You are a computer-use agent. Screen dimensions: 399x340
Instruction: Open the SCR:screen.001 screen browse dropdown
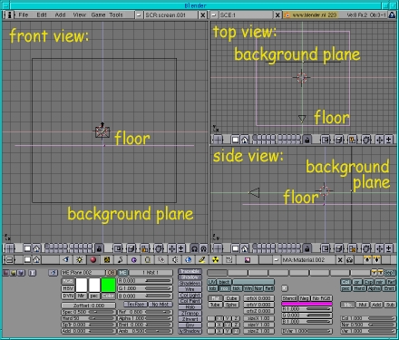pos(139,15)
